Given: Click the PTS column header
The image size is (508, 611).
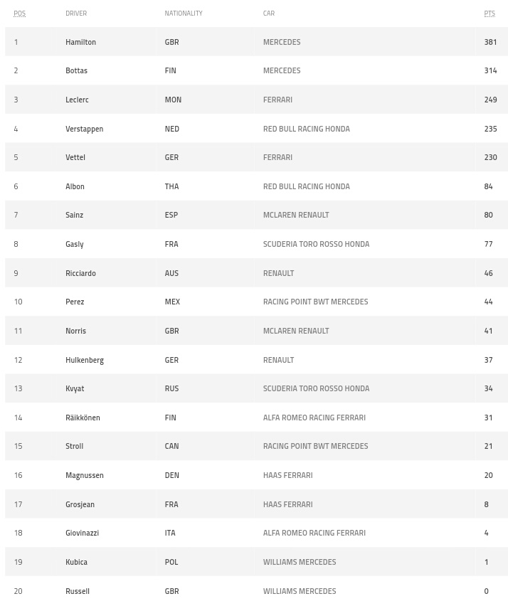Looking at the screenshot, I should 489,14.
